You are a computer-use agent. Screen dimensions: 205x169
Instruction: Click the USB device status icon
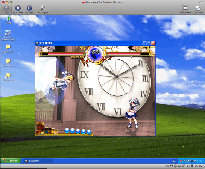pyautogui.click(x=192, y=166)
